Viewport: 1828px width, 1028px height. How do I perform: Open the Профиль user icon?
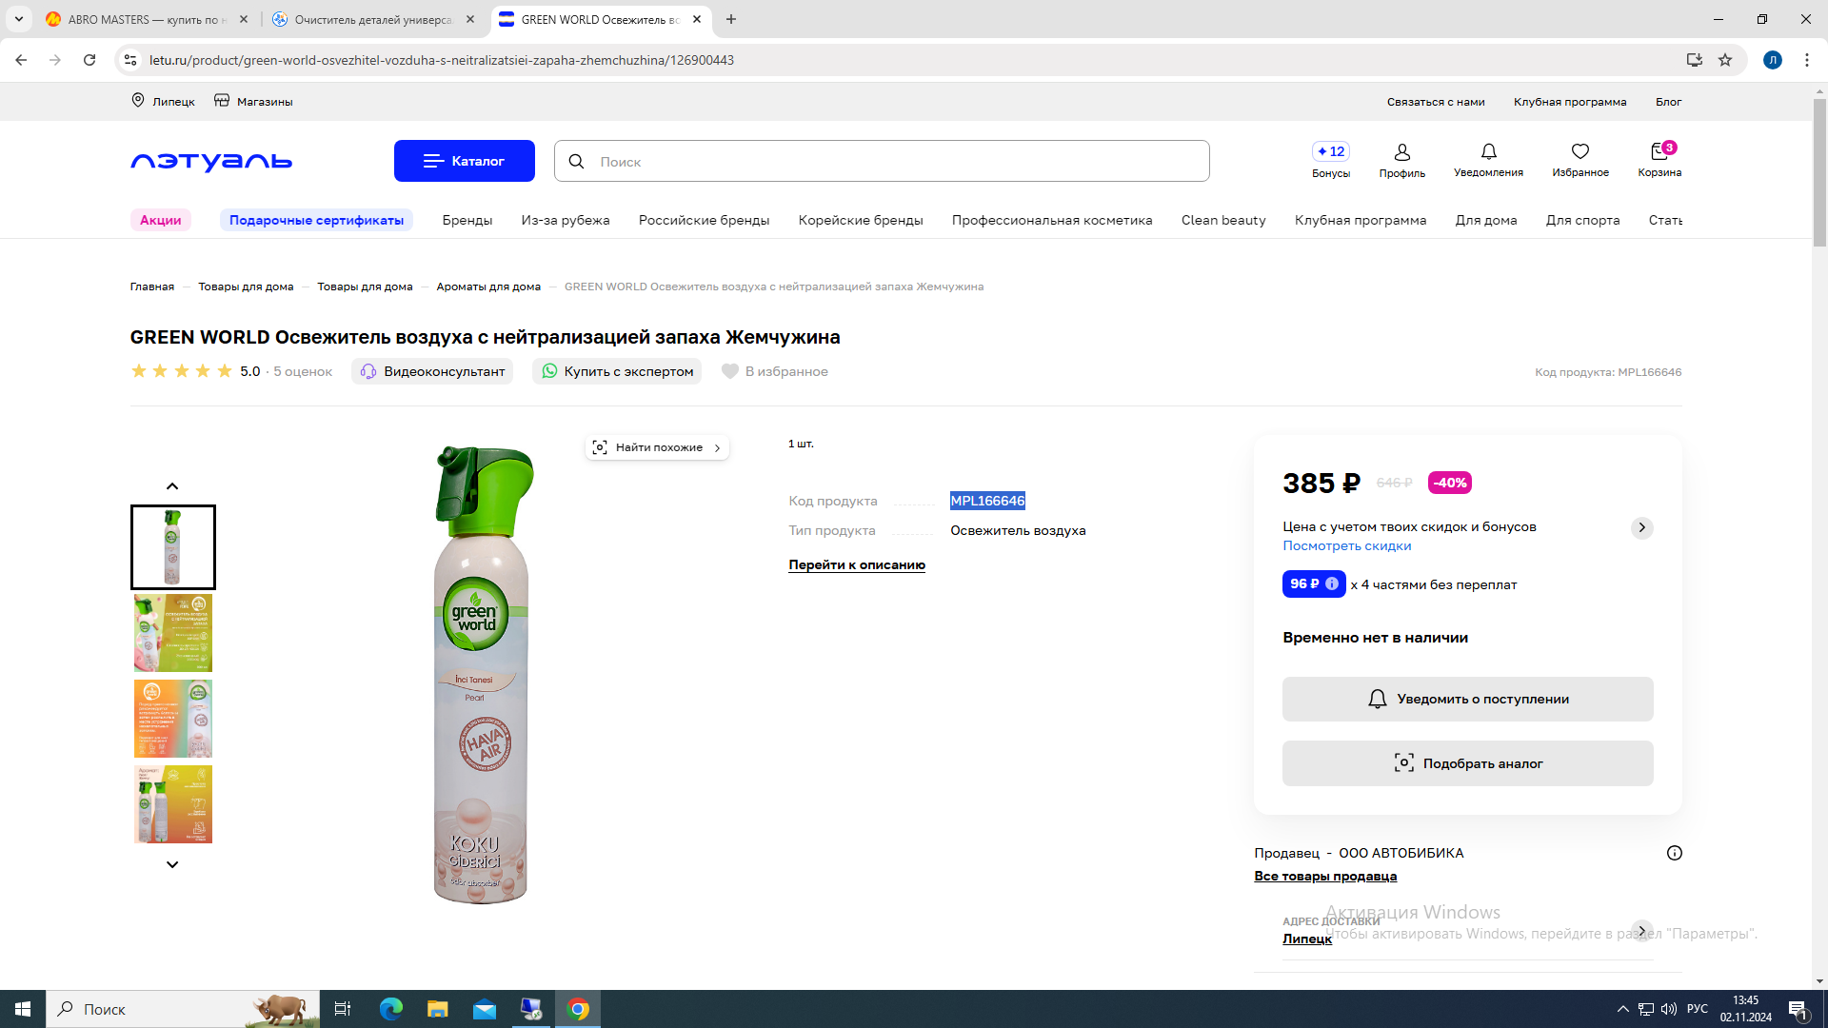(1401, 152)
